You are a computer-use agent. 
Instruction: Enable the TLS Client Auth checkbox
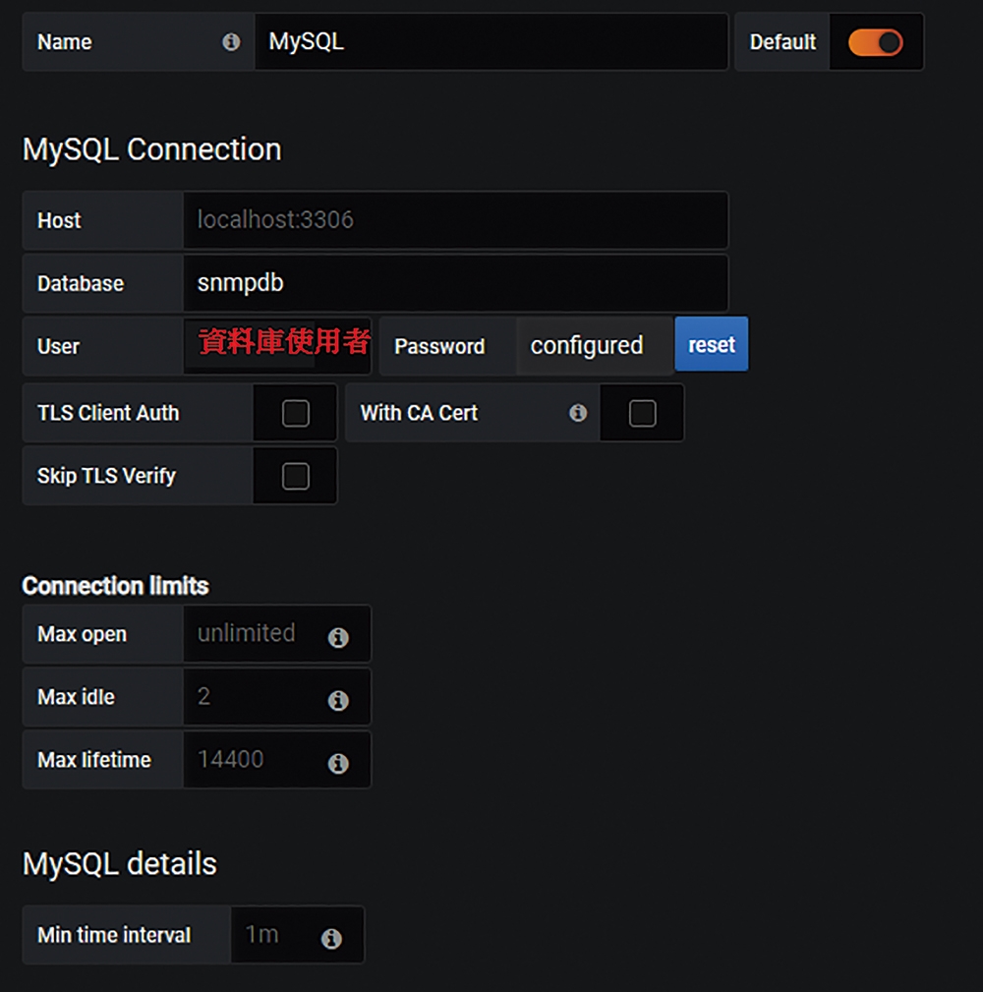coord(296,413)
